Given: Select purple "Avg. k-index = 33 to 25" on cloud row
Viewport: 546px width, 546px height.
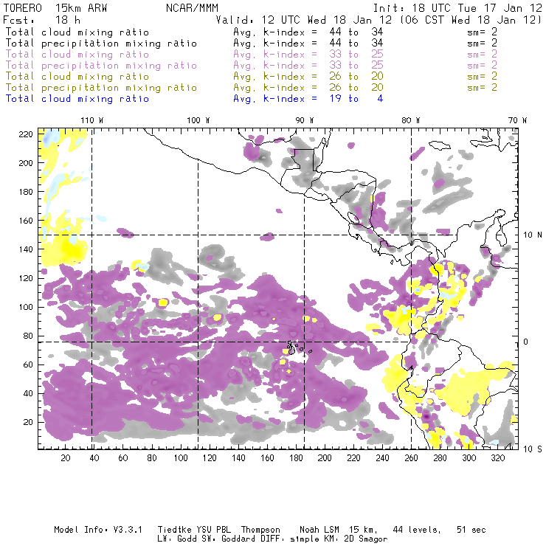Looking at the screenshot, I should tap(308, 55).
